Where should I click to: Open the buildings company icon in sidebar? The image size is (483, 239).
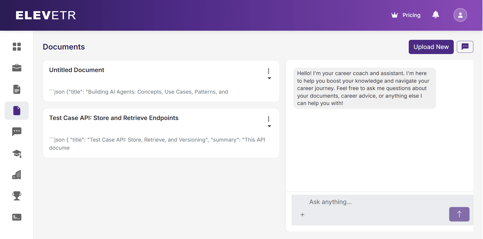point(17,175)
